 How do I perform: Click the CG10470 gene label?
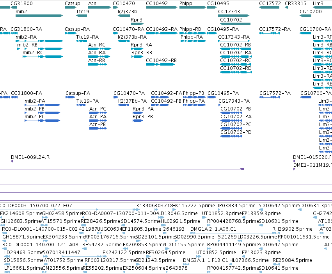coord(124,4)
